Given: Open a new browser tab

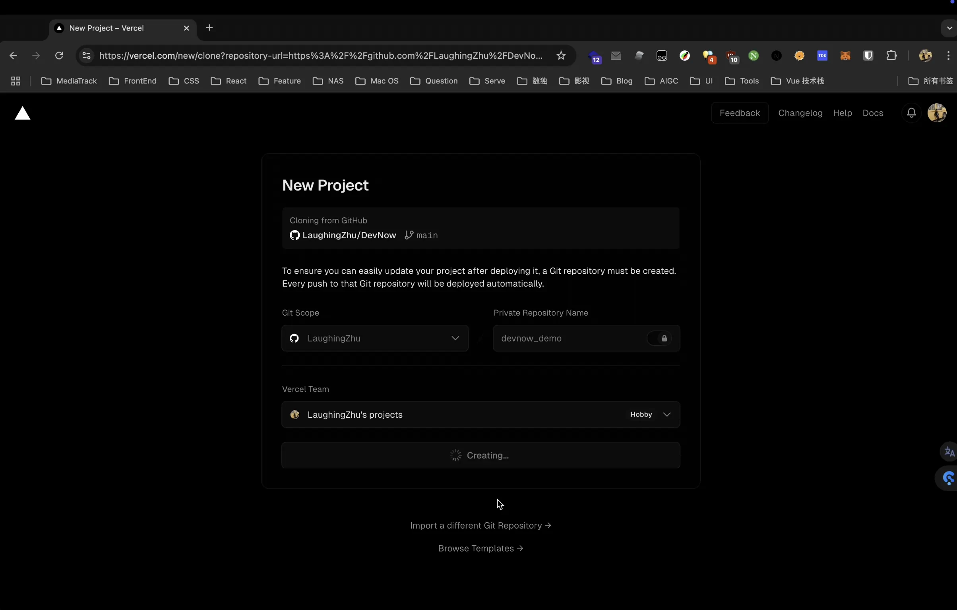Looking at the screenshot, I should pyautogui.click(x=209, y=28).
